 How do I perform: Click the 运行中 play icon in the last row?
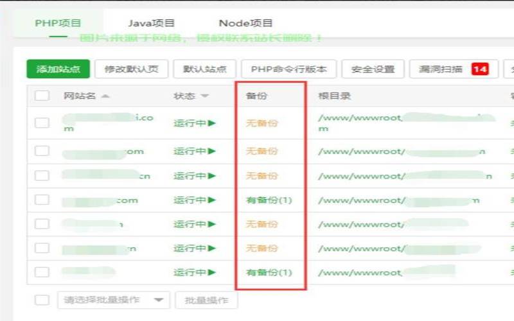(211, 272)
